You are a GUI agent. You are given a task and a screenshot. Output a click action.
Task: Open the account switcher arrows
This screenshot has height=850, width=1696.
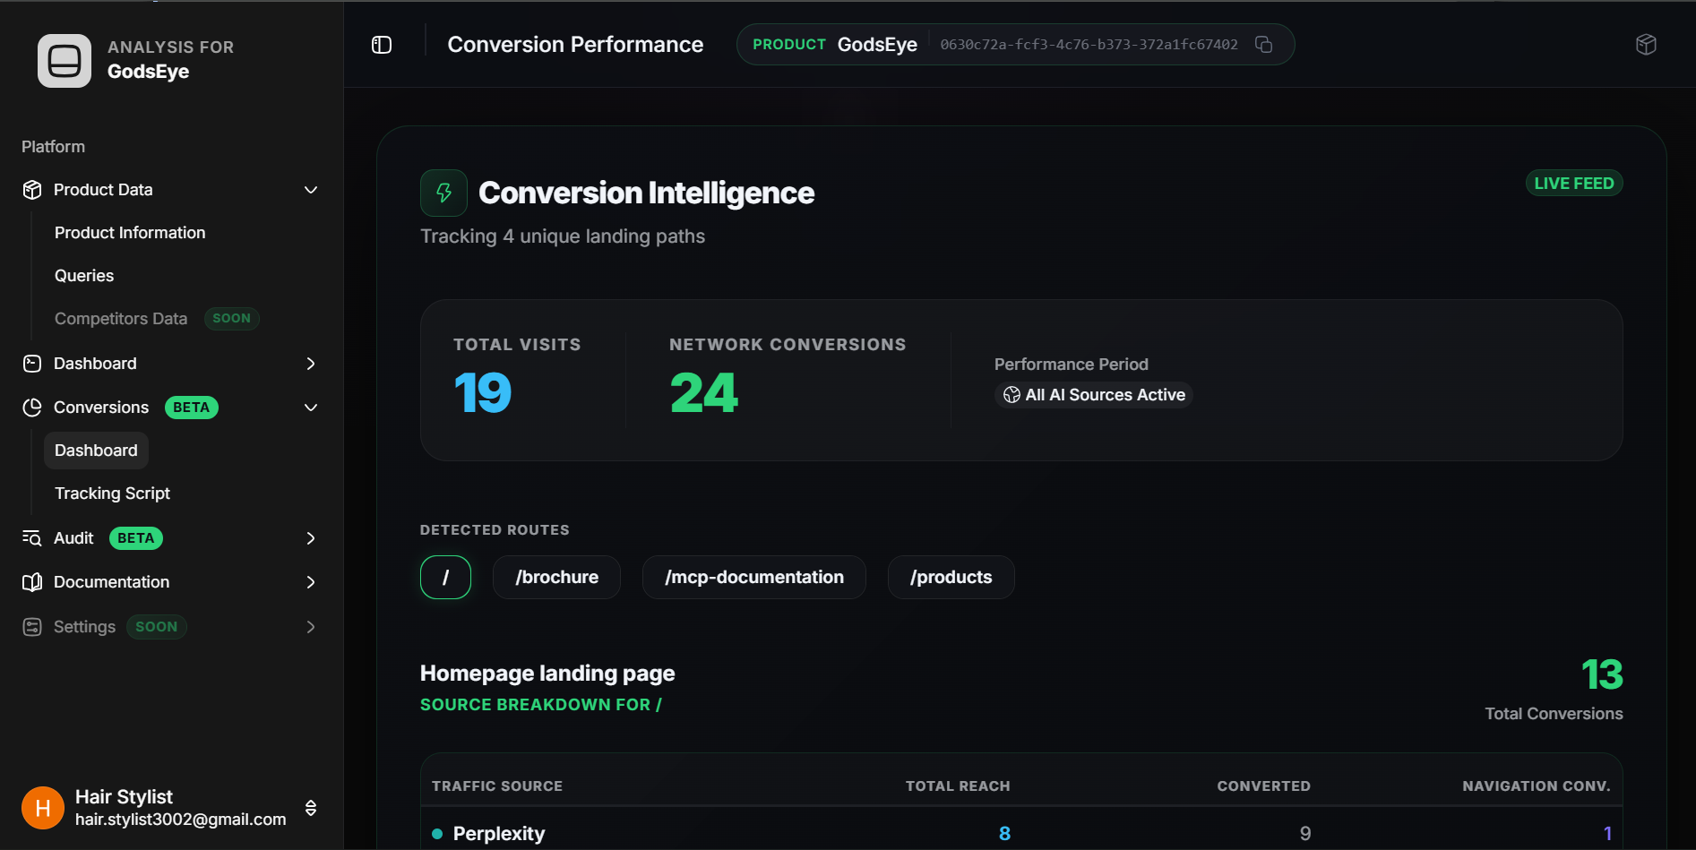311,808
